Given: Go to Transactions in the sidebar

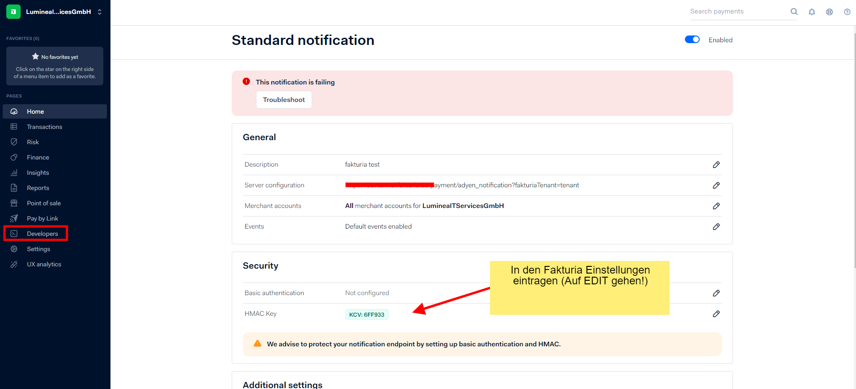Looking at the screenshot, I should (44, 127).
